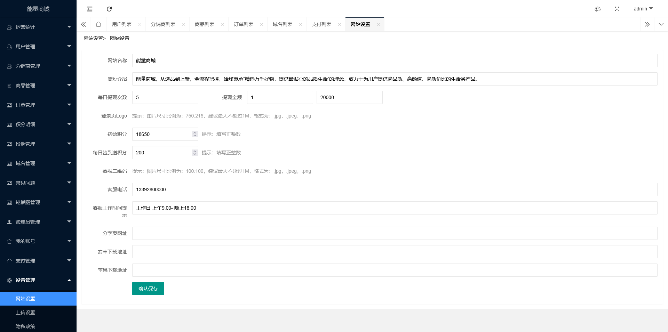Open the tab operations dropdown chevron
Viewport: 668px width, 332px height.
[x=661, y=24]
